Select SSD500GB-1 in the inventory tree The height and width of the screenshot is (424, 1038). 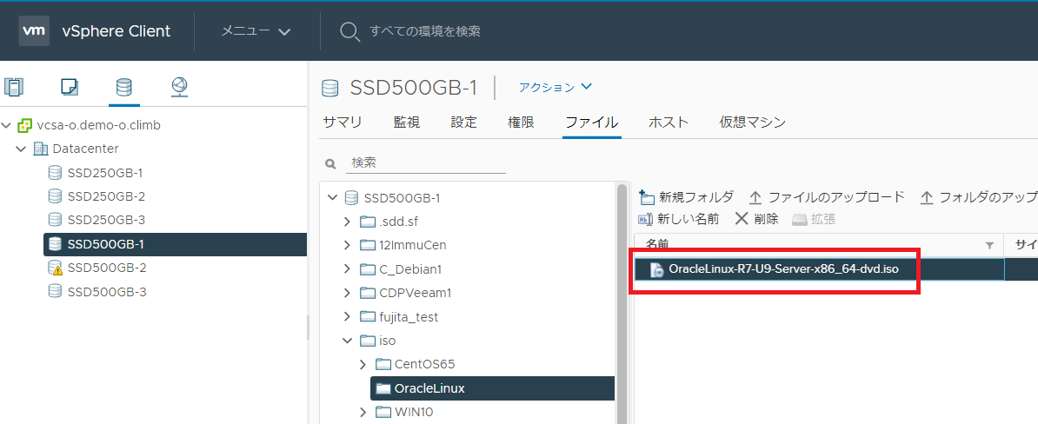click(x=176, y=244)
